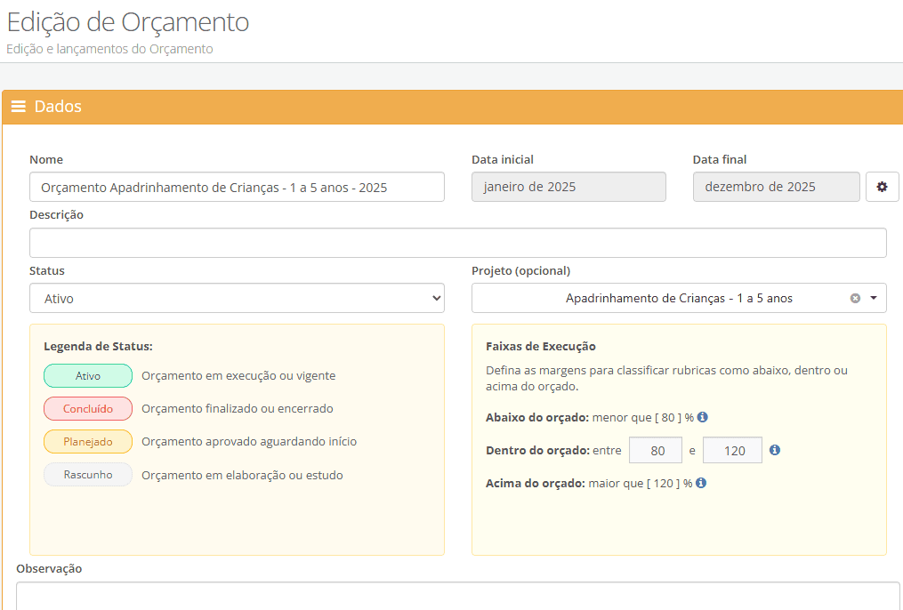903x610 pixels.
Task: Click the hamburger icon in Dados header
Action: tap(18, 107)
